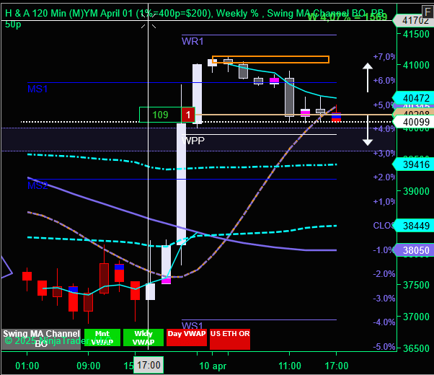This screenshot has width=434, height=375.
Task: Click the -5.0% percent level label
Action: point(384,346)
